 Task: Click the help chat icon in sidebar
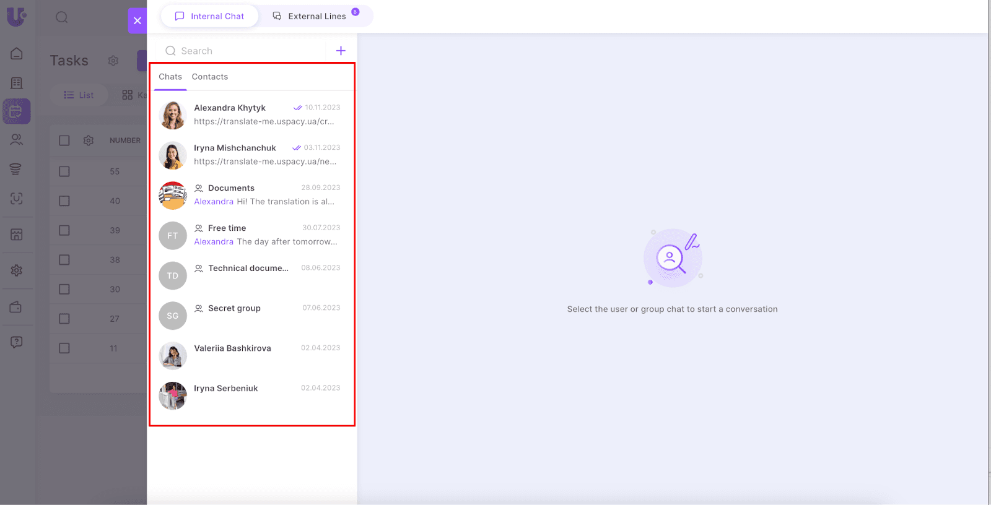click(17, 342)
